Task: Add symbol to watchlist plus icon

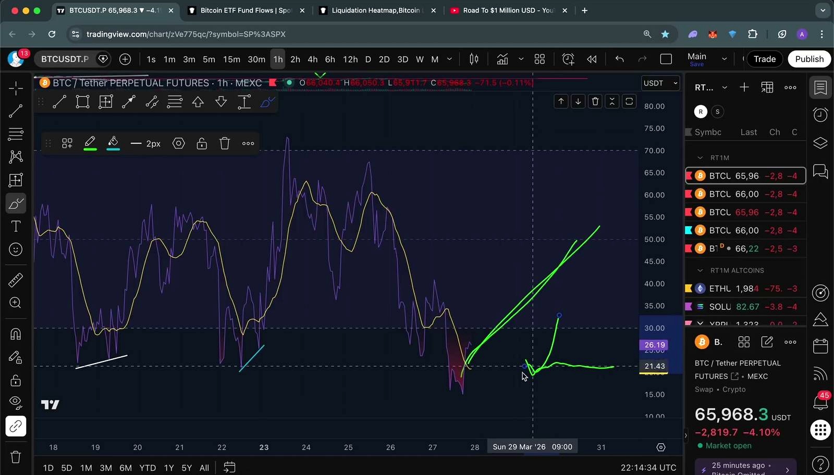Action: click(x=744, y=87)
